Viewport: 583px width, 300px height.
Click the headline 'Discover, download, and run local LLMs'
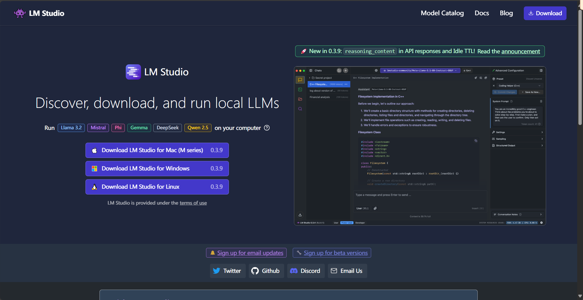157,103
